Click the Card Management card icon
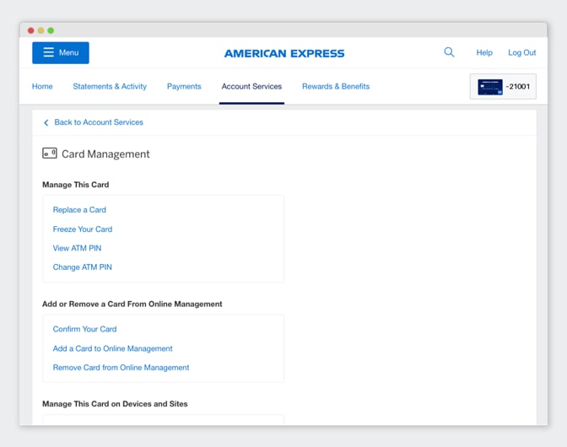 click(50, 153)
